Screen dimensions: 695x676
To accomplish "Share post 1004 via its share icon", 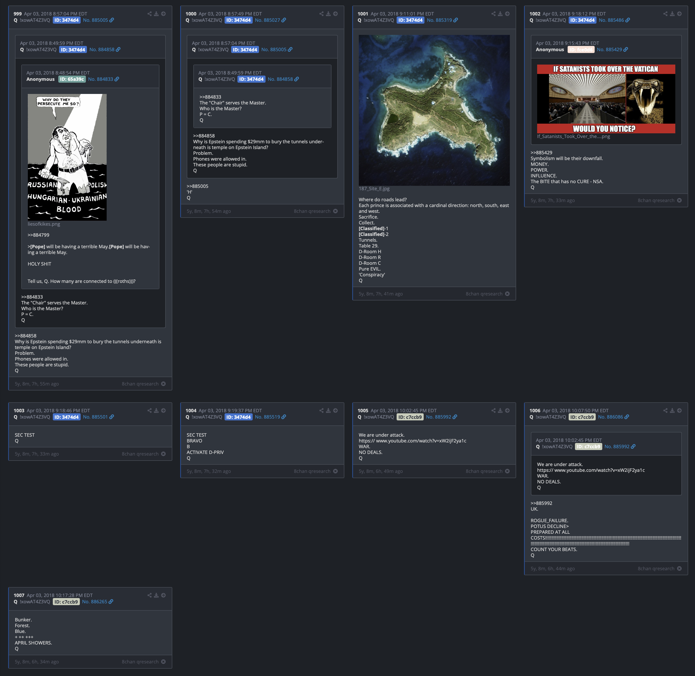I will click(x=321, y=410).
